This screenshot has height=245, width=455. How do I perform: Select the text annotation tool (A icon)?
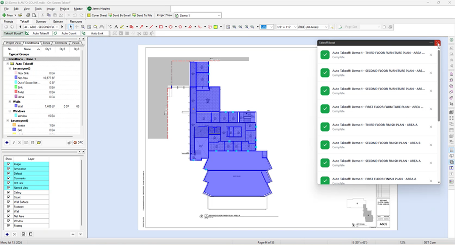(116, 27)
